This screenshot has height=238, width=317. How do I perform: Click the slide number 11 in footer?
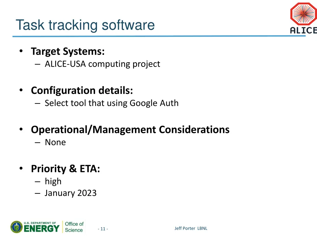[x=103, y=229]
